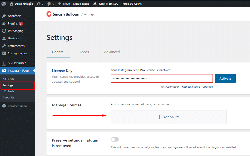This screenshot has width=250, height=156.
Task: Open the WordPress logo menu
Action: coord(4,4)
